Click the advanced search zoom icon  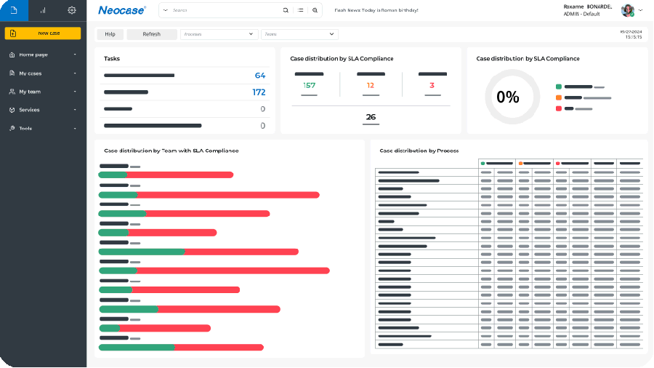coord(315,10)
